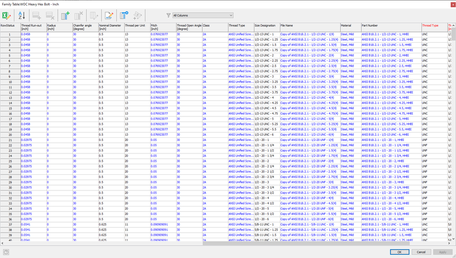Select the Chamfer angle column header
The image size is (456, 258).
click(x=85, y=27)
